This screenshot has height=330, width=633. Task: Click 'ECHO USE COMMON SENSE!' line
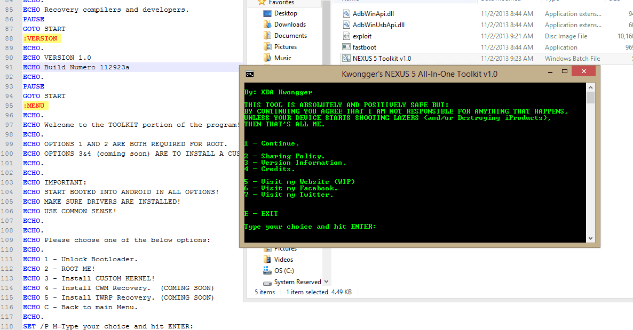(x=69, y=211)
